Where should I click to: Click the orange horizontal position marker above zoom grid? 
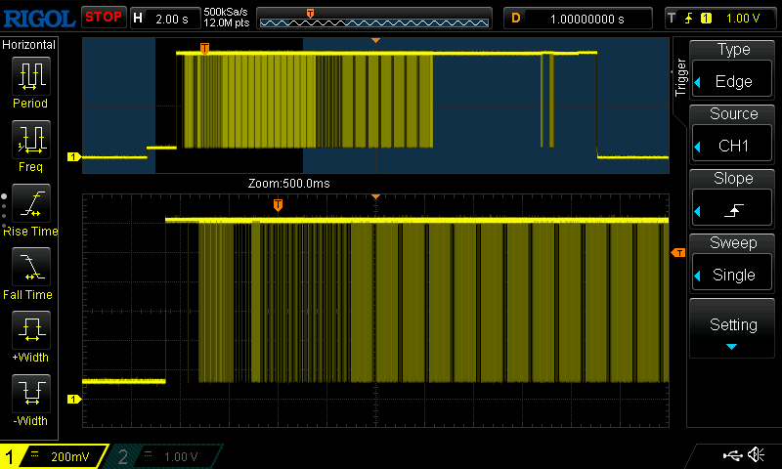coord(376,196)
